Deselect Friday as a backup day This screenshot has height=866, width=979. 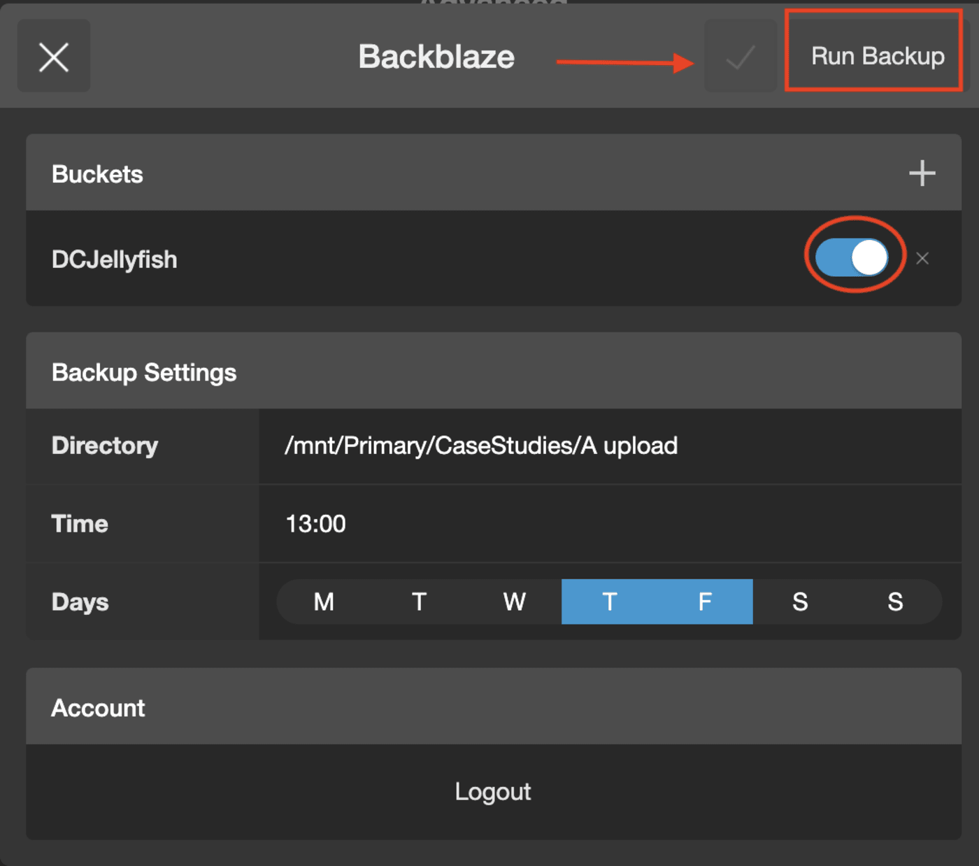click(704, 602)
